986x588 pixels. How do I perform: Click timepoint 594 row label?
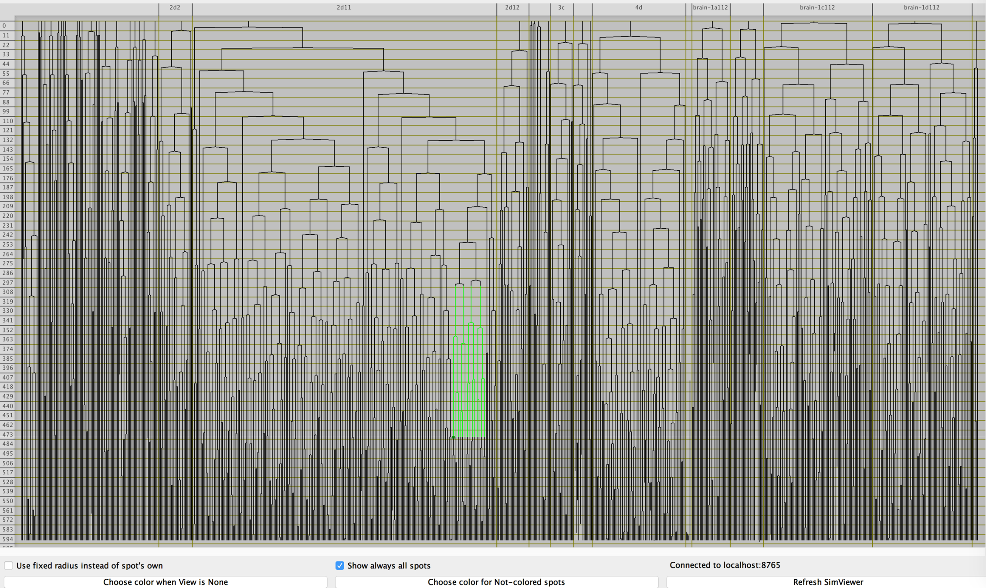7,539
